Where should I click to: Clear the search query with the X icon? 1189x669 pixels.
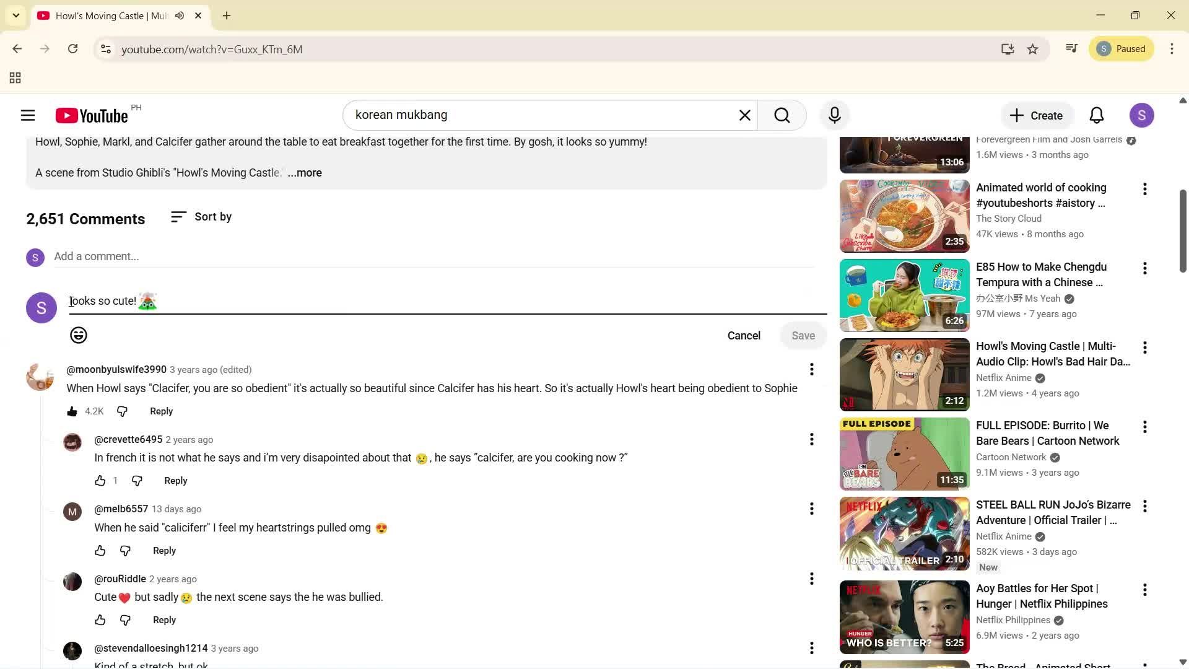click(744, 115)
